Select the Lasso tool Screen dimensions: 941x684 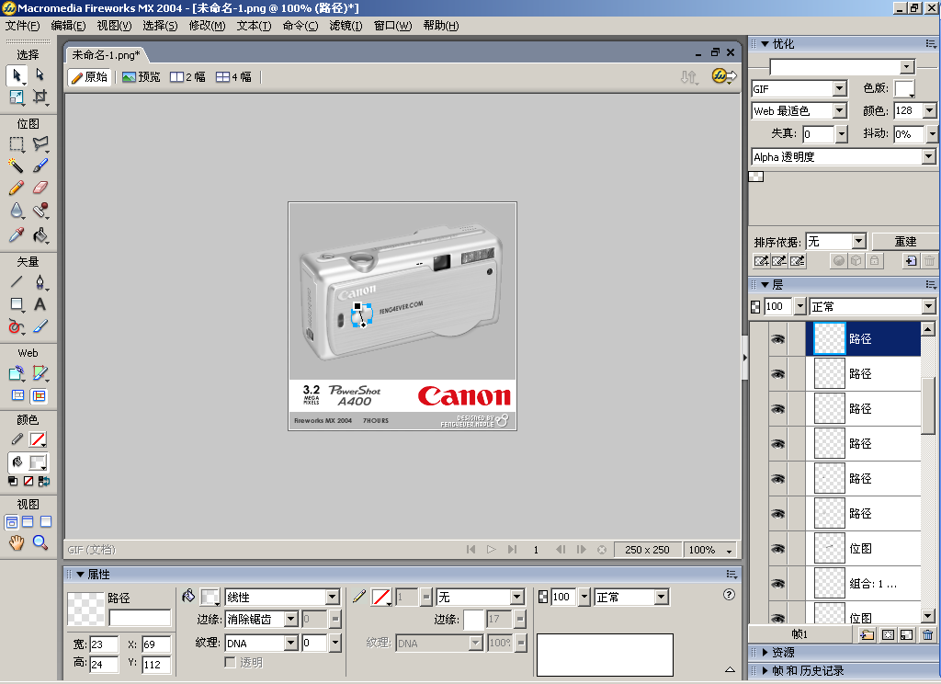click(x=40, y=144)
